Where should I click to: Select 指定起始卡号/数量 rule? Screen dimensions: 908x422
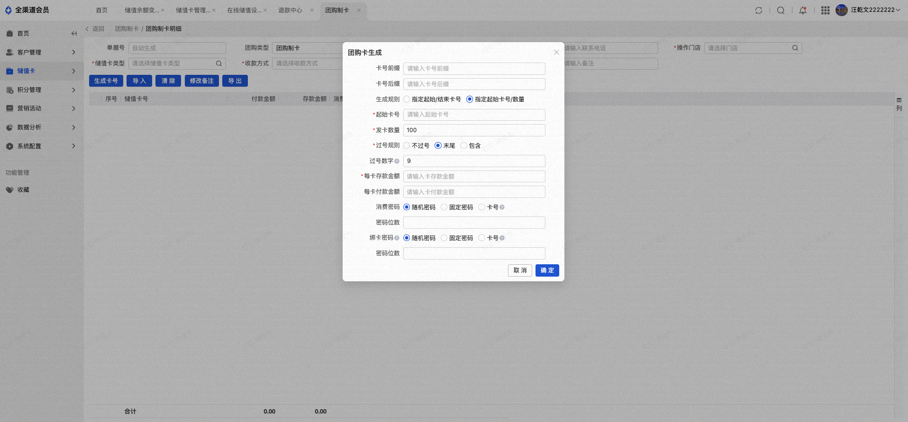coord(470,99)
